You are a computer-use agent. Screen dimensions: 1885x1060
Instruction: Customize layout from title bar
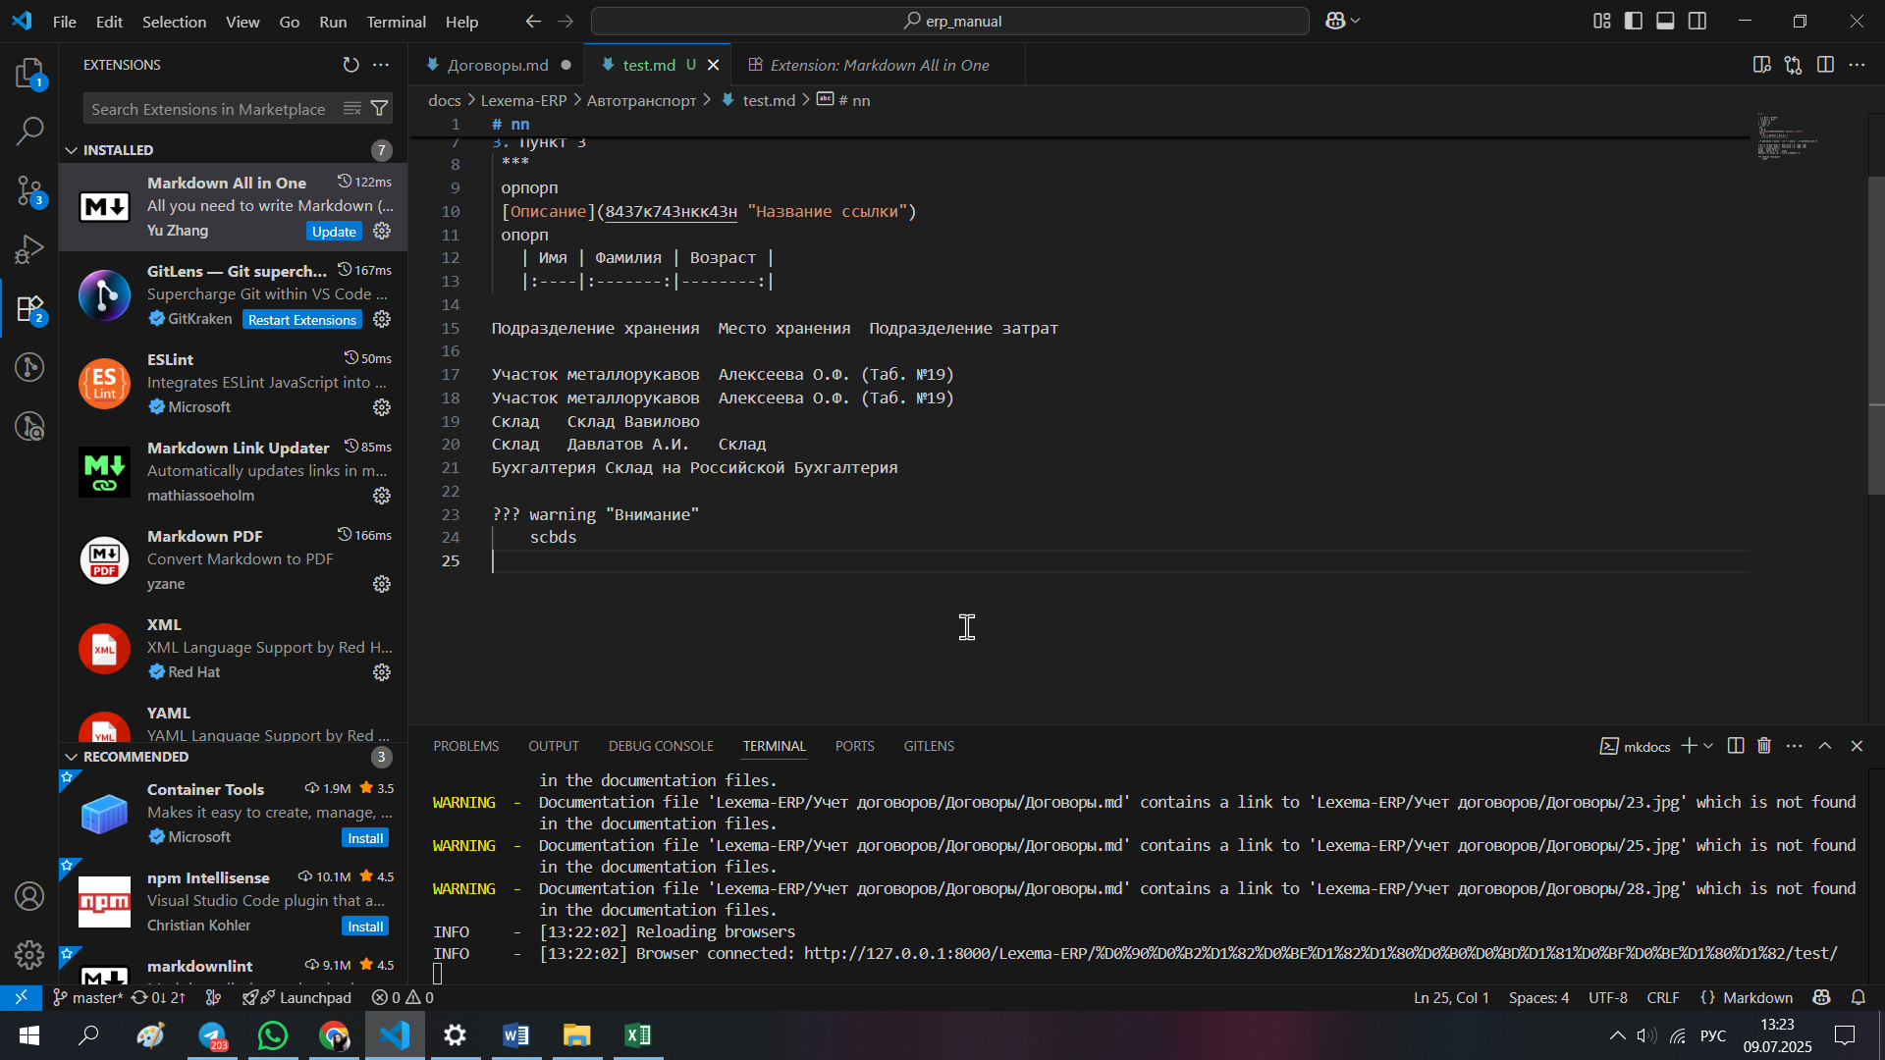(x=1602, y=21)
